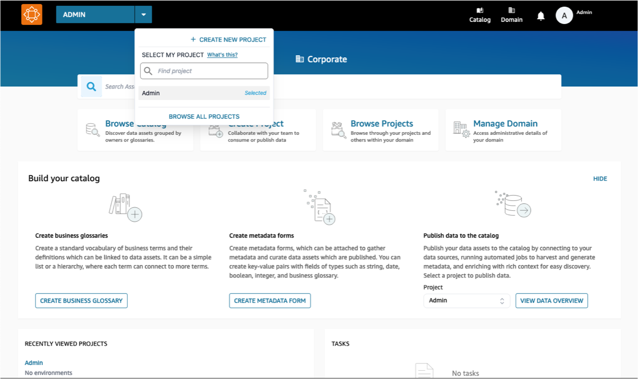Click the 'No tasks' text

point(465,373)
